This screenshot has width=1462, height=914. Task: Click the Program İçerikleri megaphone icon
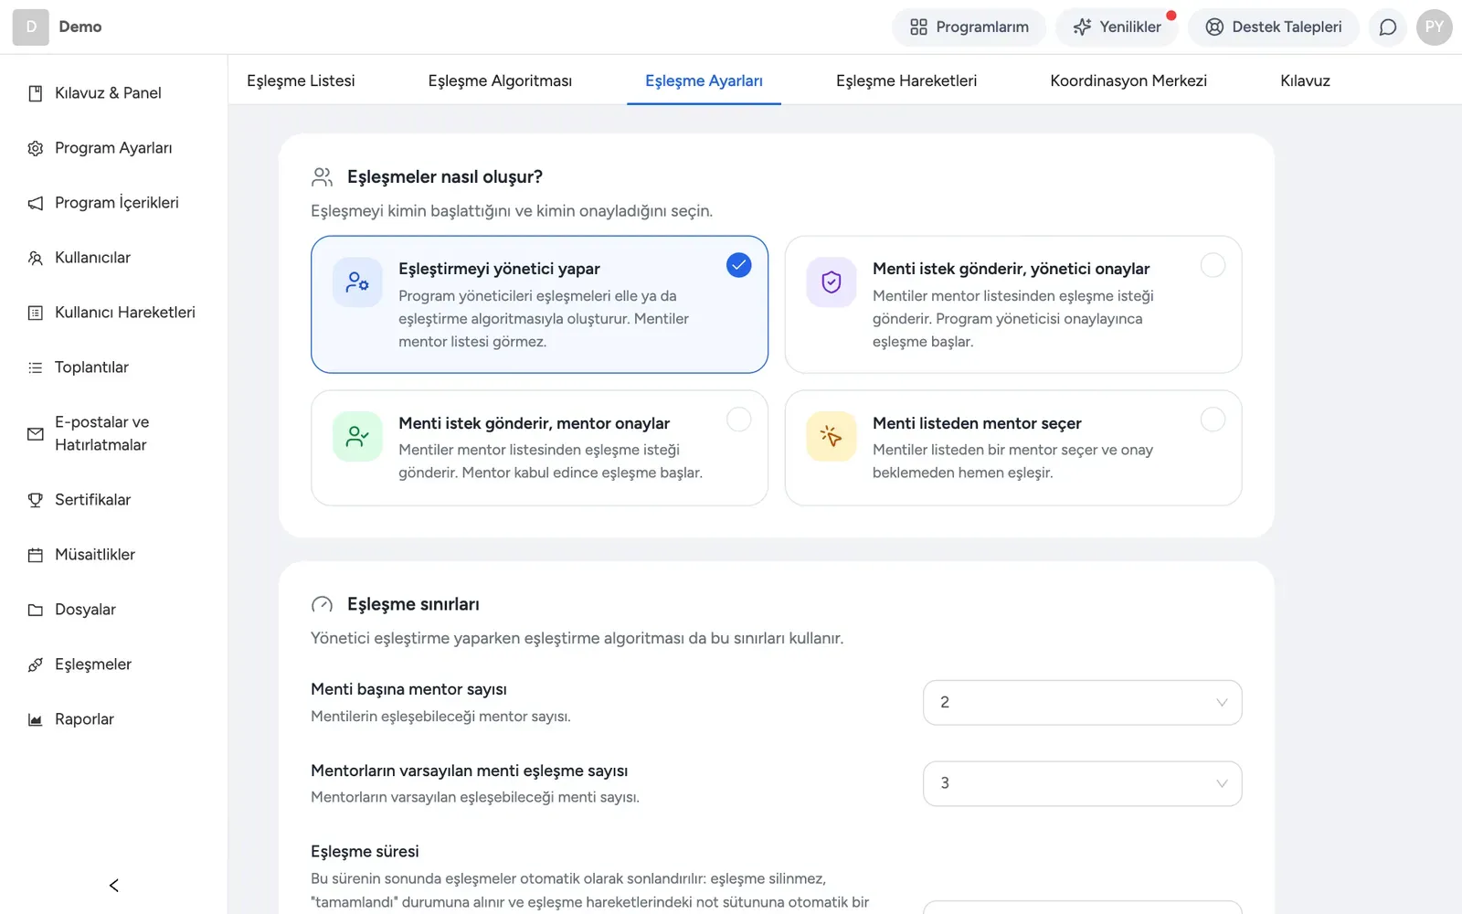point(36,203)
